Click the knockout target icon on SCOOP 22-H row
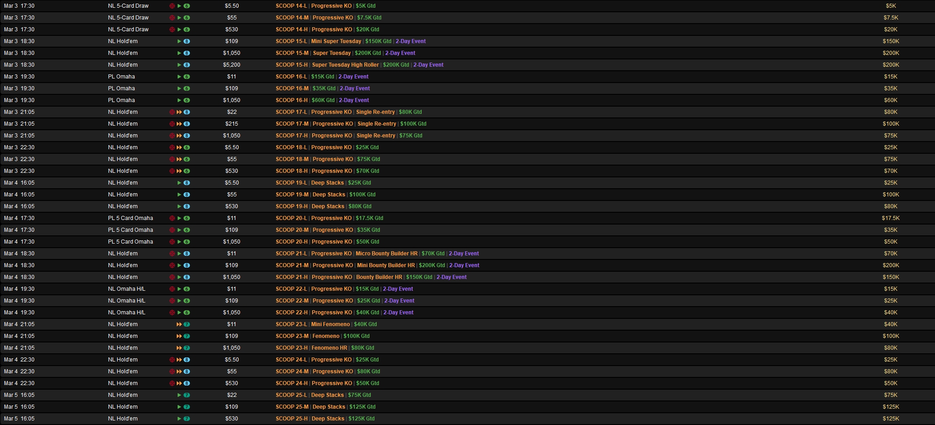Image resolution: width=935 pixels, height=425 pixels. click(x=172, y=313)
